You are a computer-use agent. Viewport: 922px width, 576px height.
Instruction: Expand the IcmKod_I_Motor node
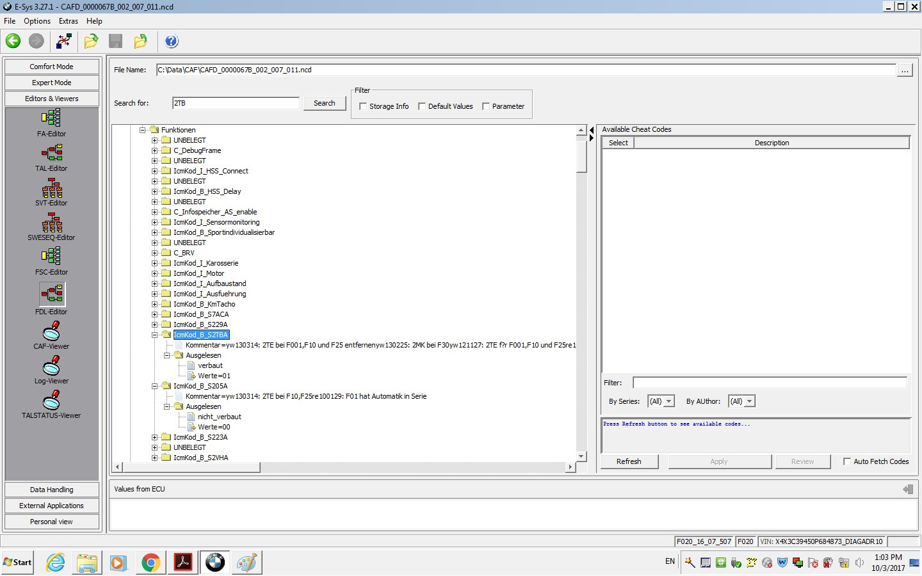(154, 273)
